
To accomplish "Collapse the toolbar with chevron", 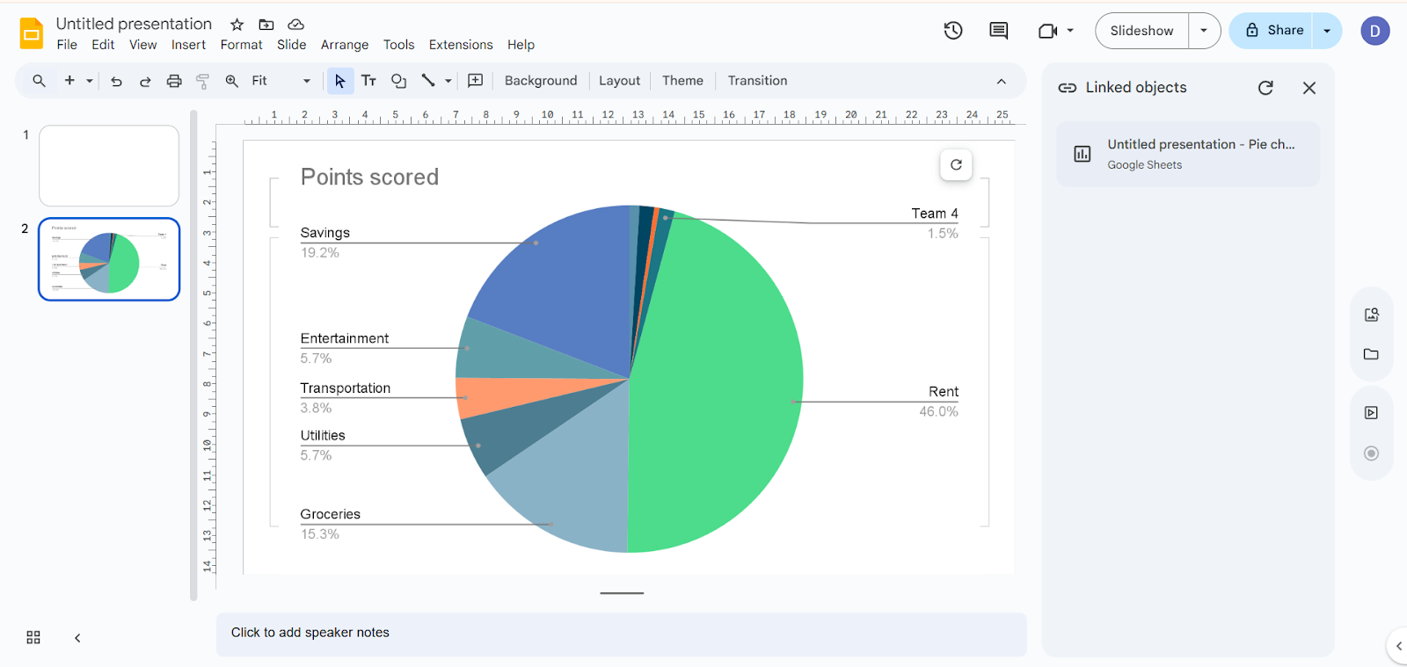I will (1001, 81).
